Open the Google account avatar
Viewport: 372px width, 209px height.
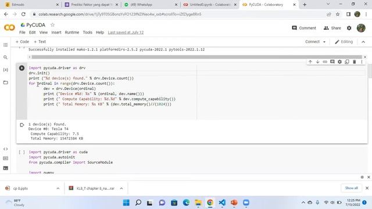[361, 28]
